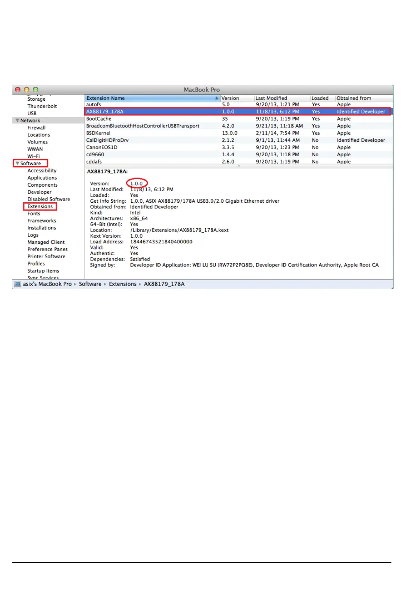Screen dimensions: 414x592
Task: Click the Signed by Developer ID text
Action: (x=254, y=265)
